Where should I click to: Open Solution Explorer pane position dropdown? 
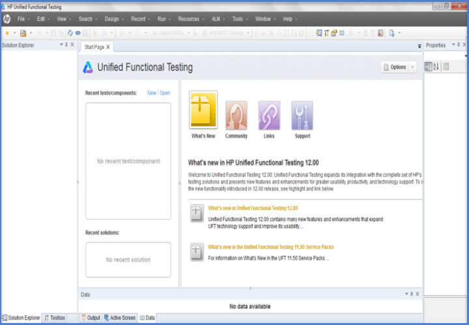point(61,45)
